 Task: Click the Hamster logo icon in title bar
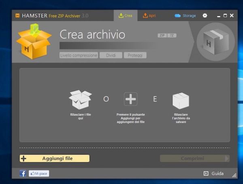[x=17, y=16]
